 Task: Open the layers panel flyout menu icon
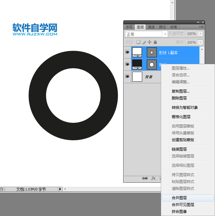(x=201, y=27)
